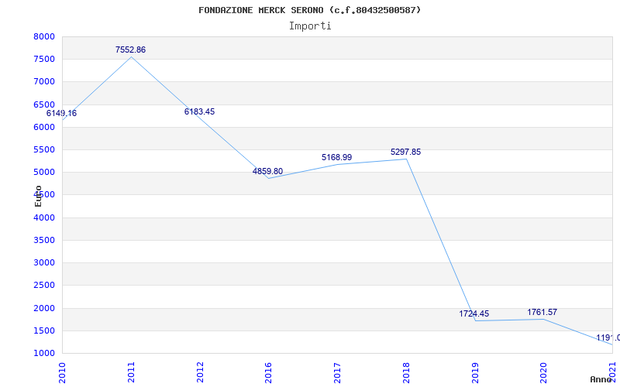Select the 4859.80 data label

tap(267, 171)
